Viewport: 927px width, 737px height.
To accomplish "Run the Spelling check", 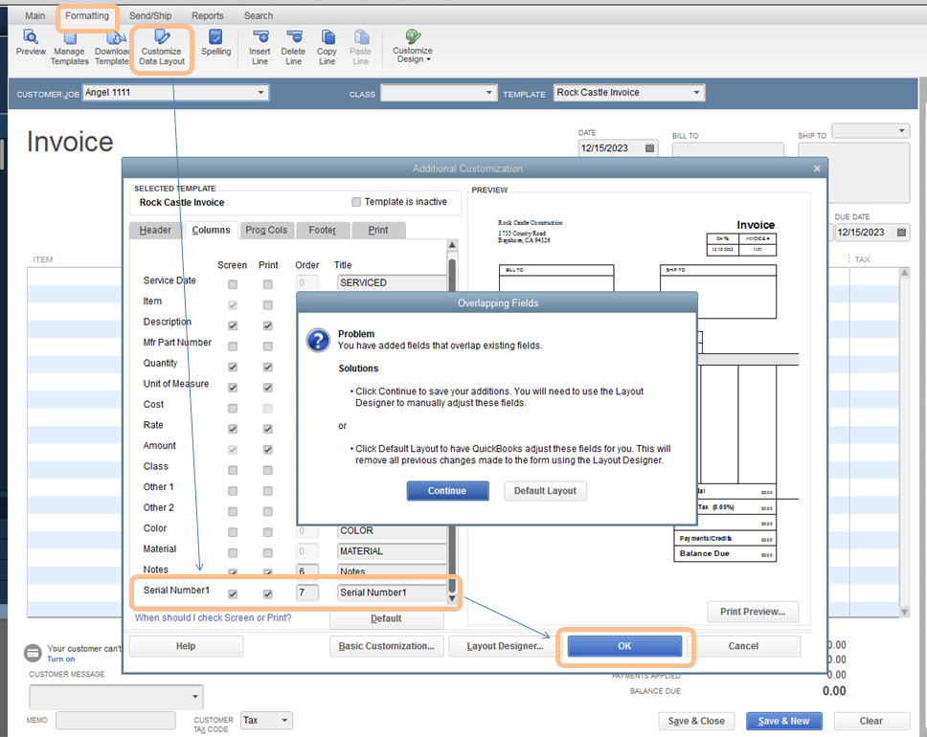I will click(x=215, y=43).
